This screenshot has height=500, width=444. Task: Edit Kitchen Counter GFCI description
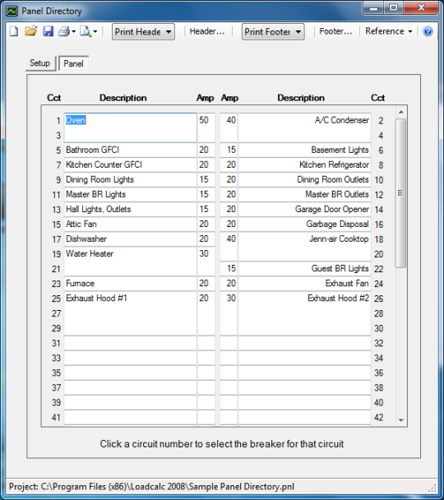point(131,164)
